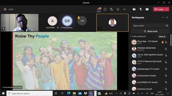Close the Participants panel

click(167, 17)
